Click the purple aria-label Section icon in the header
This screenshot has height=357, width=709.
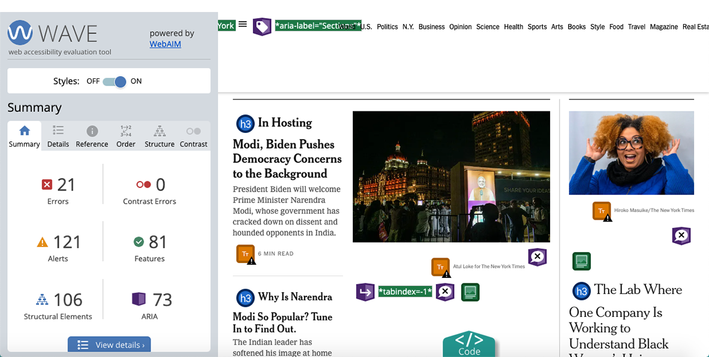click(x=262, y=26)
